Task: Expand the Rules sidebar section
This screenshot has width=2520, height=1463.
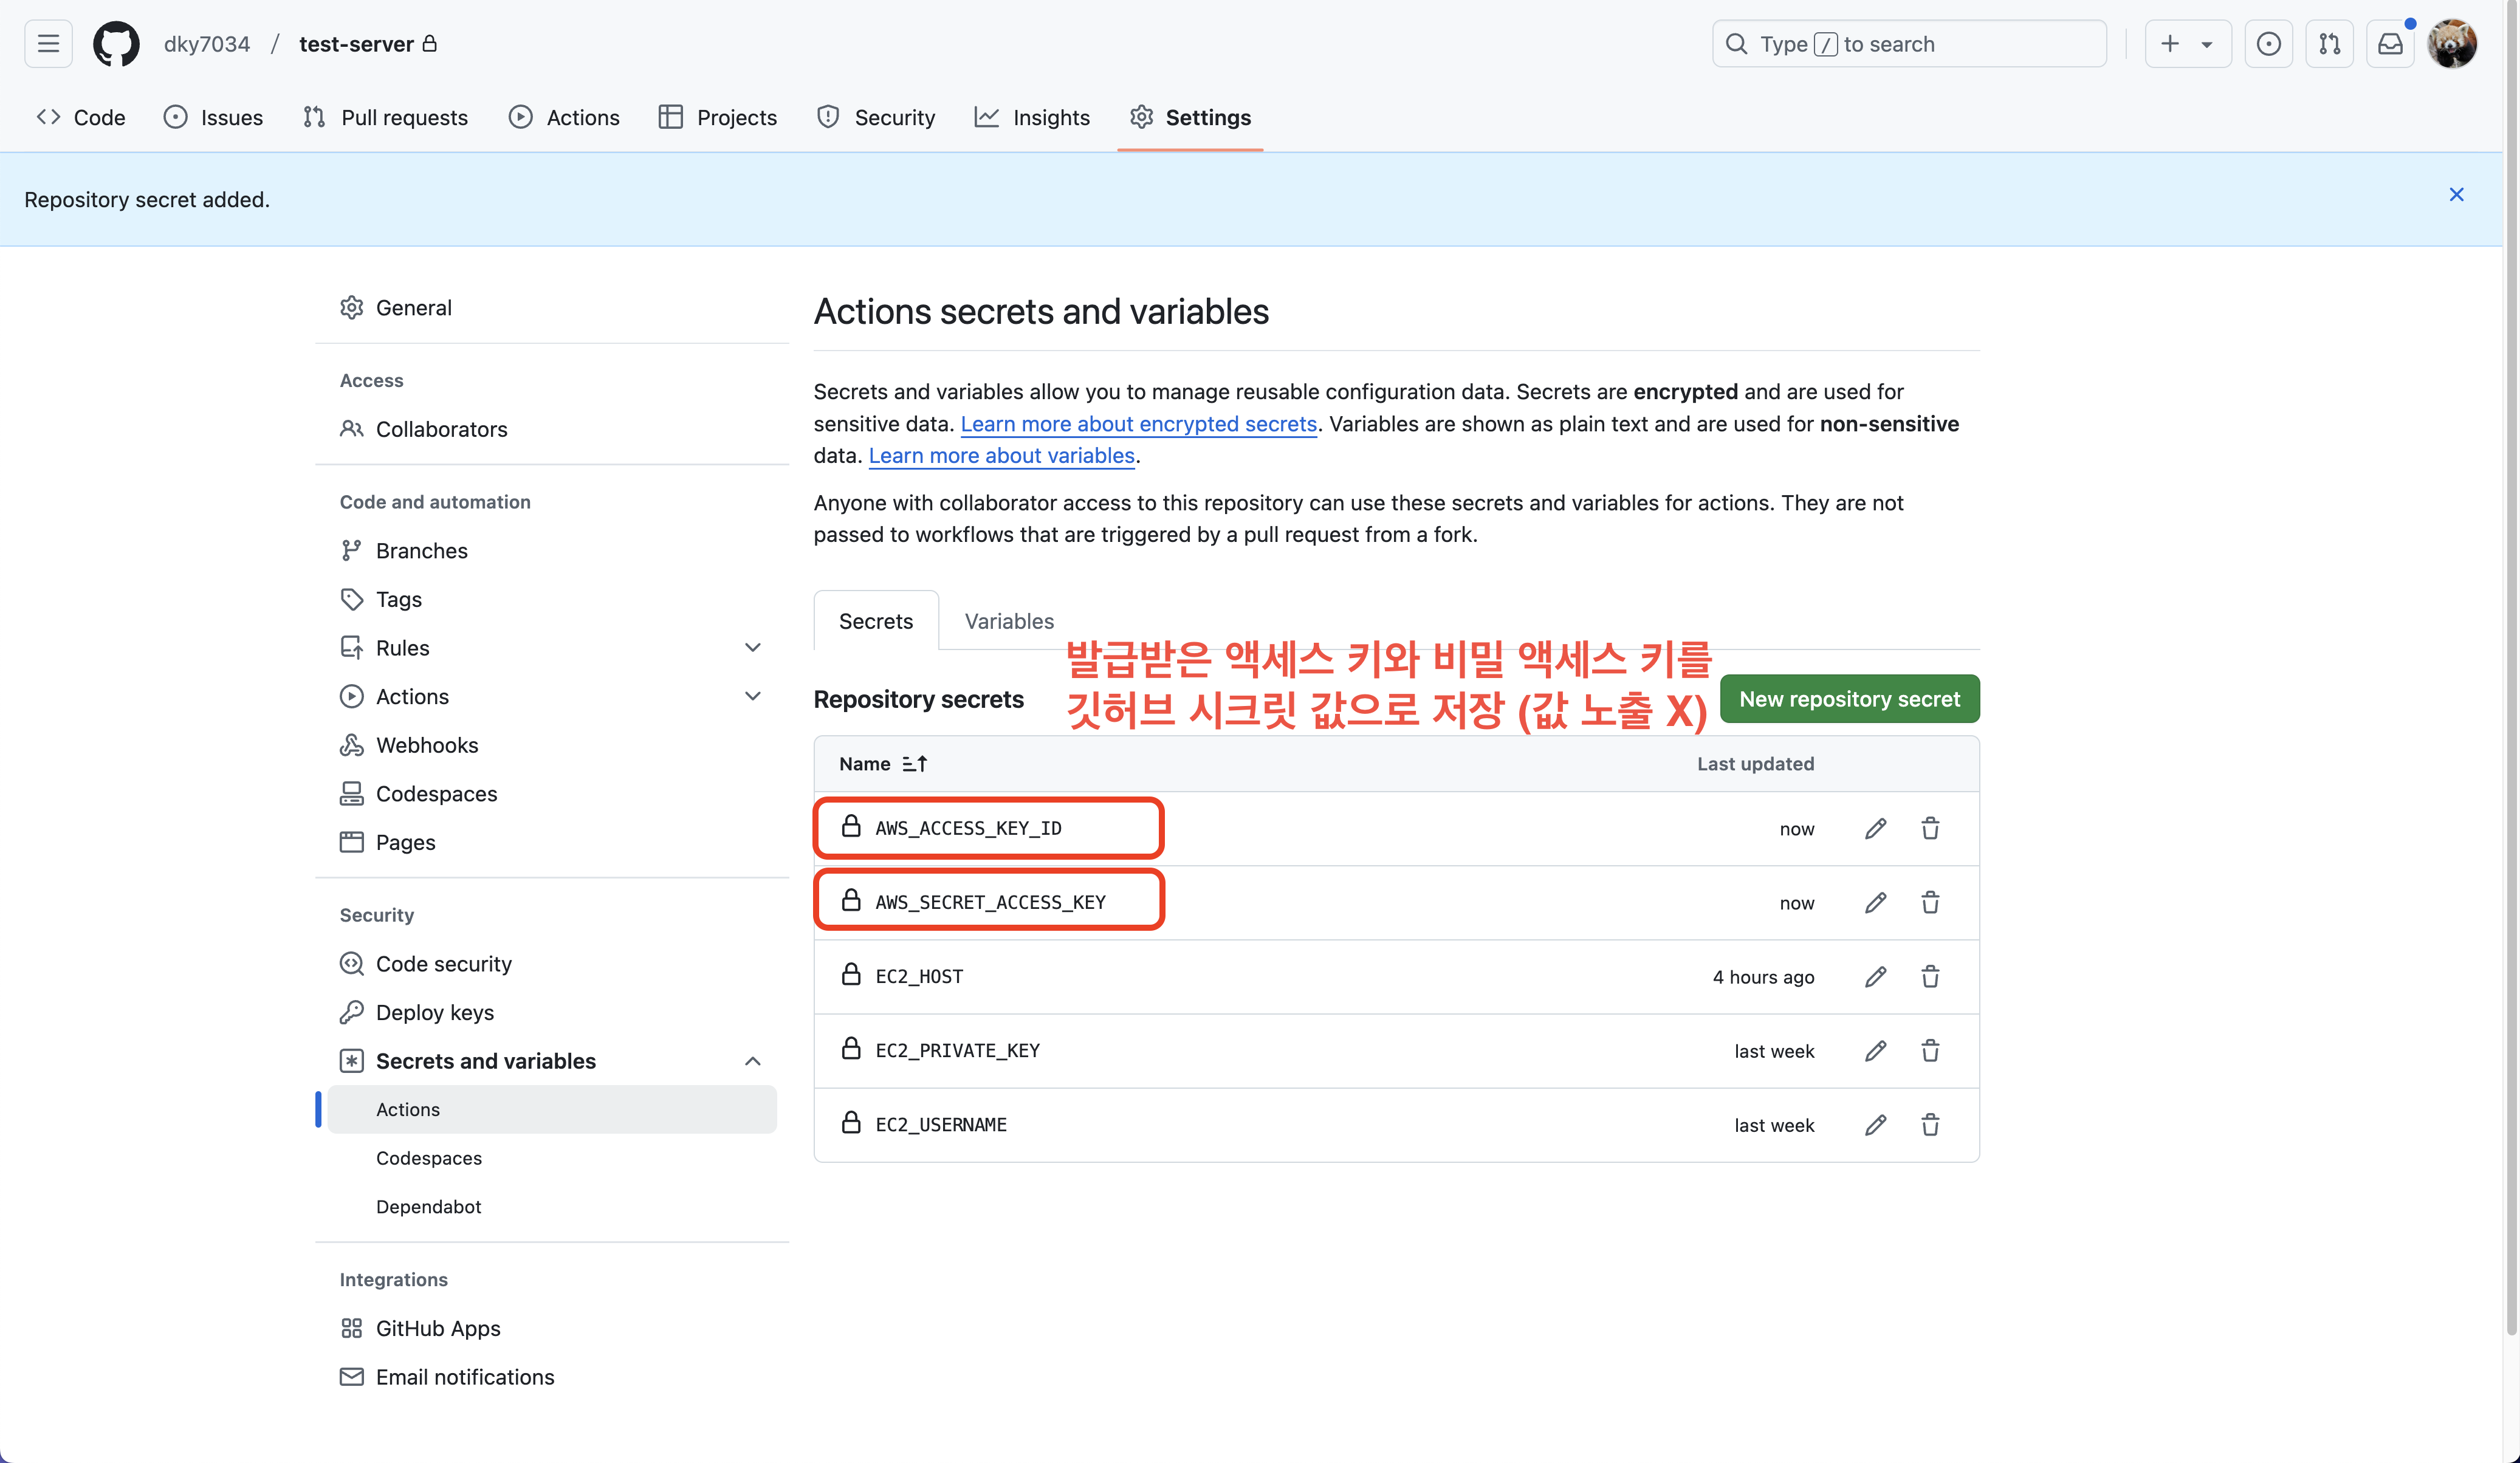Action: point(752,648)
